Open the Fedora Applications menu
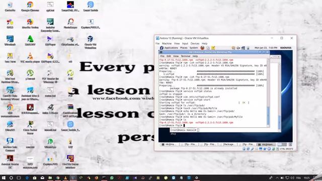Screen dimensions: 322x181 [x=171, y=48]
